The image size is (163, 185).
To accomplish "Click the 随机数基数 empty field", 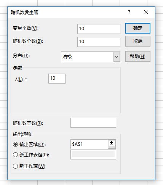I will point(93,123).
